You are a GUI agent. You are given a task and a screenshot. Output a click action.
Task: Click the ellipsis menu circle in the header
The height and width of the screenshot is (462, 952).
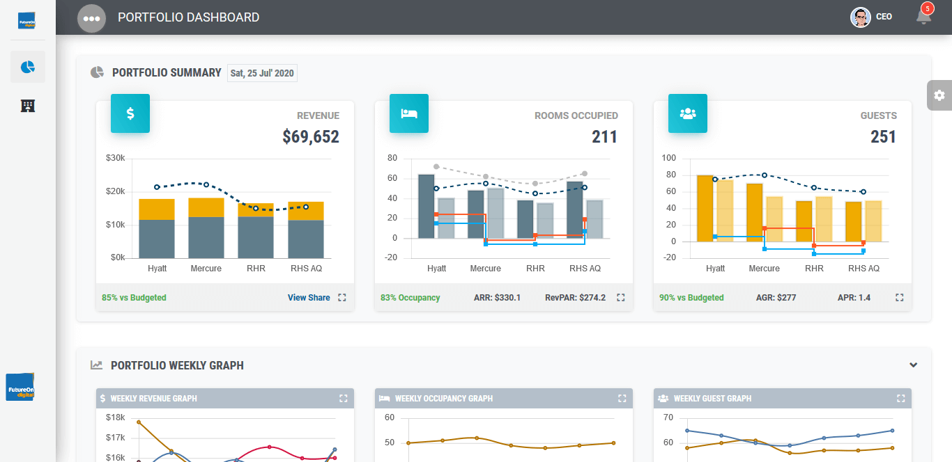[x=91, y=17]
